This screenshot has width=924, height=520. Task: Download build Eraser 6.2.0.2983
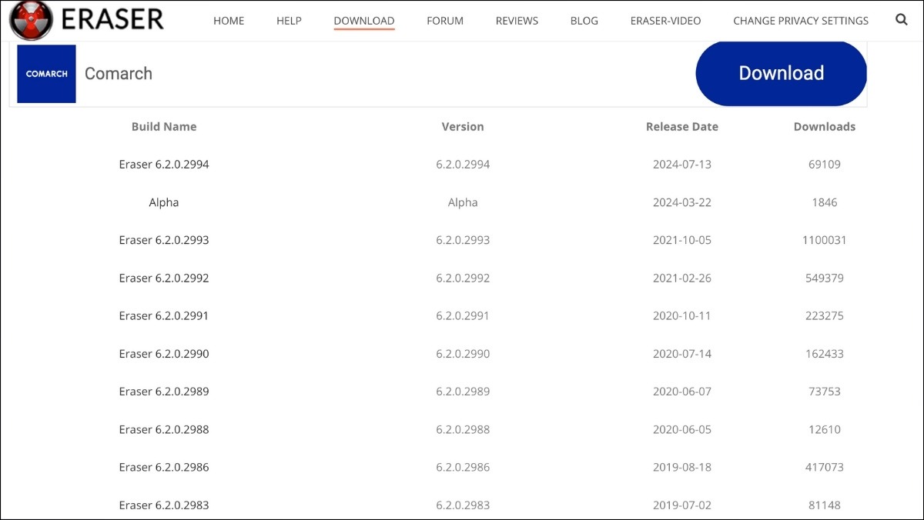click(164, 505)
